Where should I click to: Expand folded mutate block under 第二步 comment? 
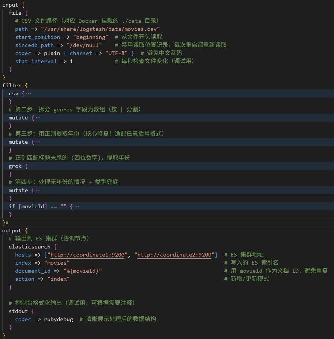point(38,118)
